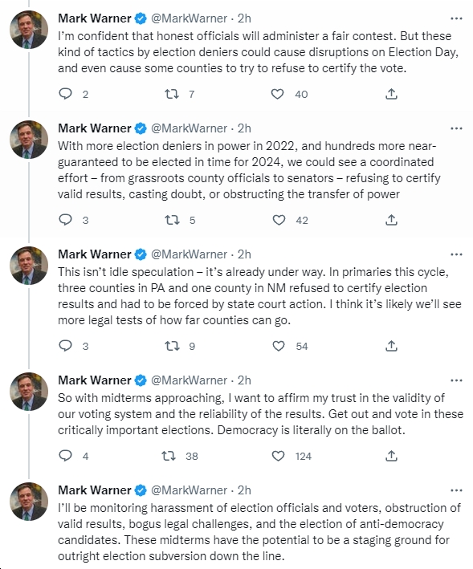Share the 'fair contest' tweet

pyautogui.click(x=391, y=94)
